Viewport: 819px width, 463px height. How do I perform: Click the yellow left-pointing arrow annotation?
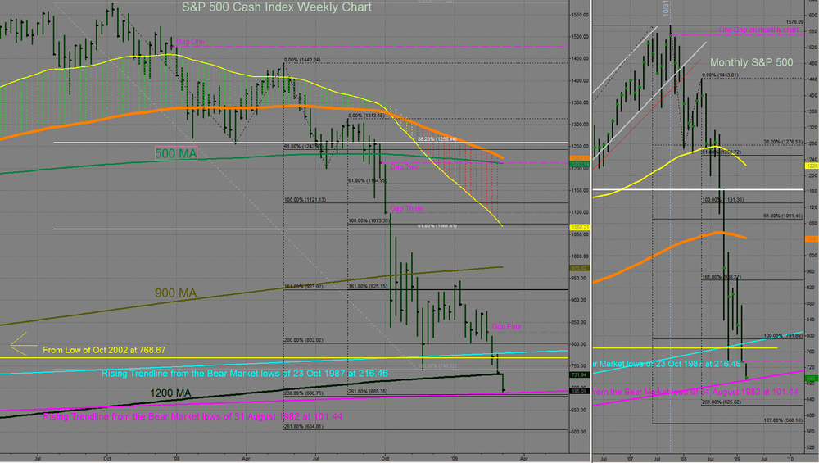click(23, 345)
